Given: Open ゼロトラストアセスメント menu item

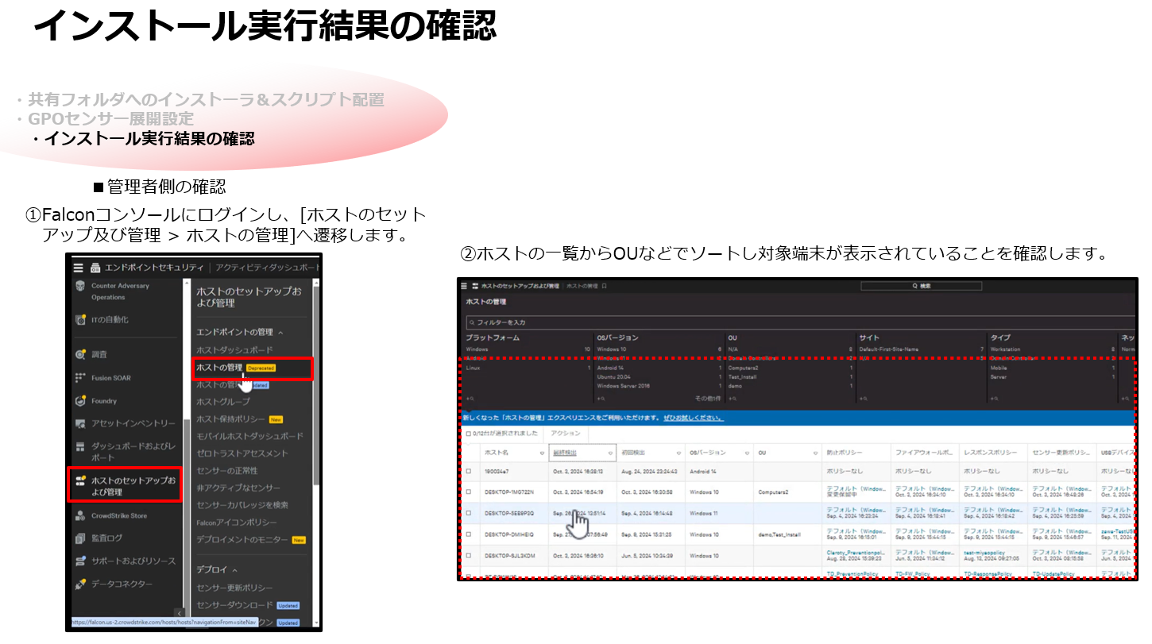Looking at the screenshot, I should 242,453.
